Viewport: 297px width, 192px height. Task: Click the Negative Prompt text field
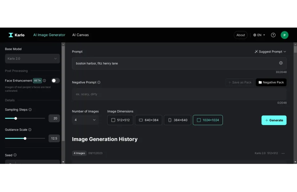(179, 94)
